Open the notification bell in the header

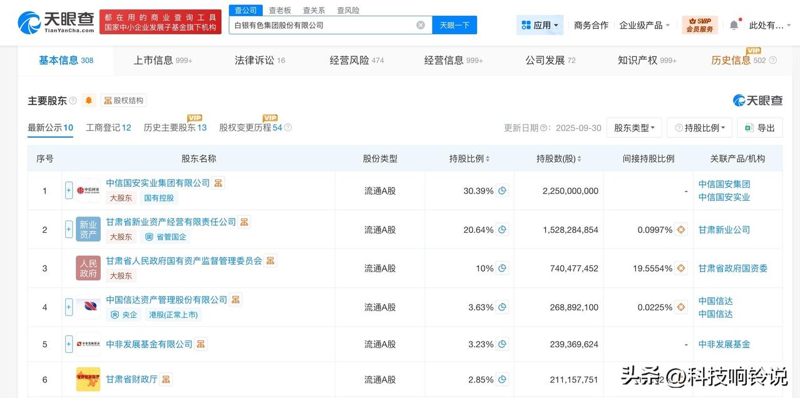734,25
